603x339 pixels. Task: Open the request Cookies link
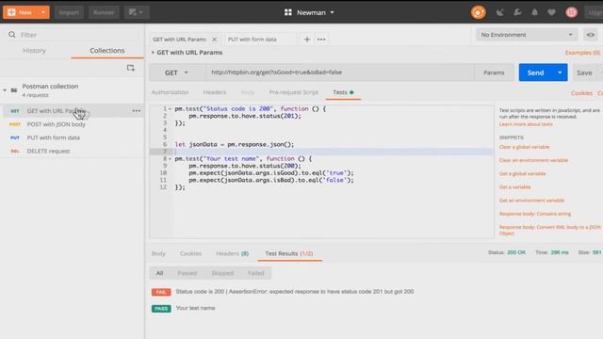coord(581,93)
